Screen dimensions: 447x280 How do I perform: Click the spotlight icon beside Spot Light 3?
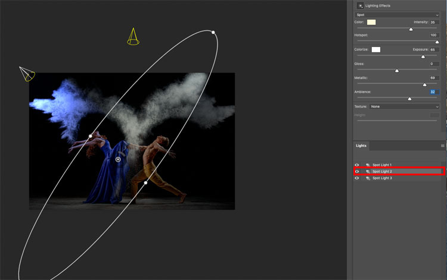[x=368, y=178]
